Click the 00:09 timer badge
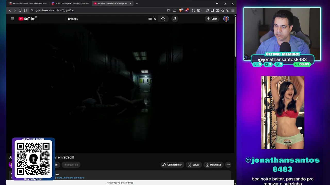The width and height of the screenshot is (330, 185). coord(302,64)
